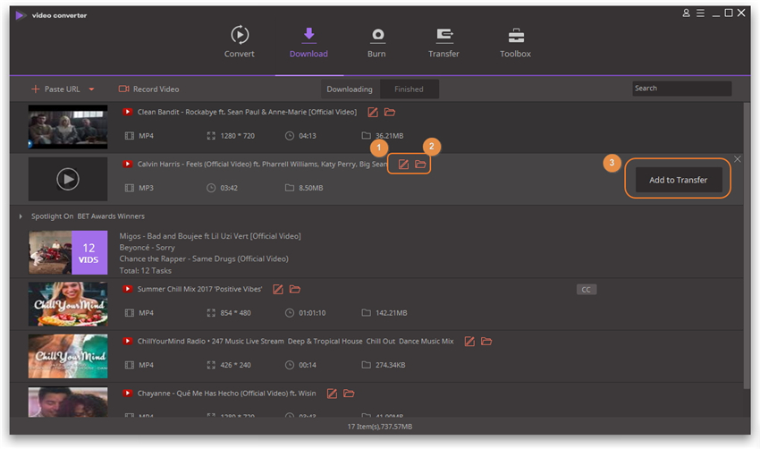Select 'Chance the Rapper - Same Drugs' entry

[x=204, y=258]
